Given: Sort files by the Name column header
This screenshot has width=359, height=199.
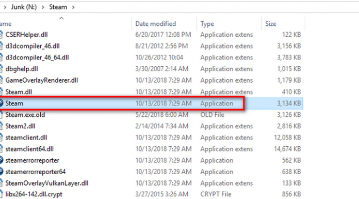Looking at the screenshot, I should pyautogui.click(x=6, y=24).
